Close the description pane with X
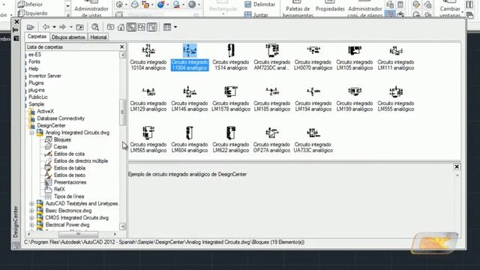The width and height of the screenshot is (480, 270). [457, 166]
